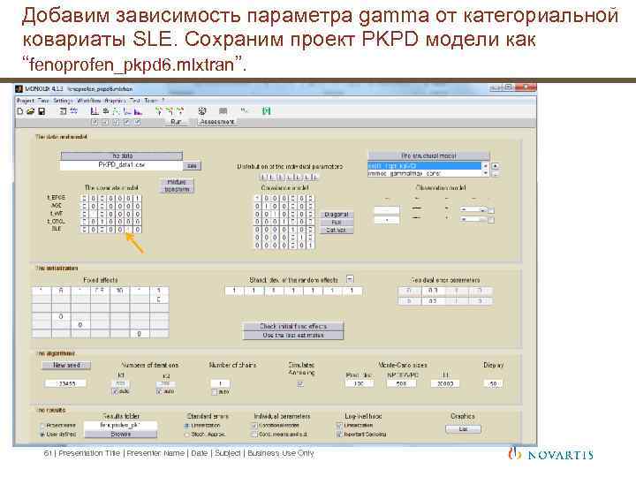Click up scroll arrow of structural model list
Screen dimensions: 636x477
tap(485, 166)
